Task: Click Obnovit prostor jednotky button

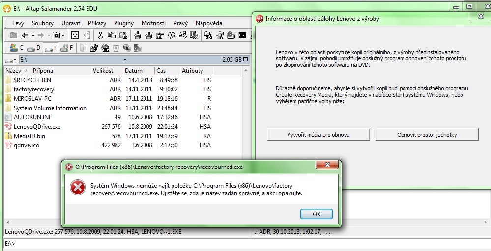Action: [x=427, y=135]
